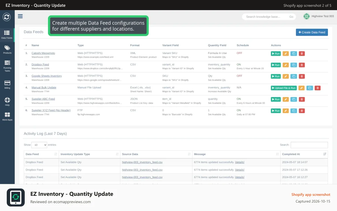Duplicate the Supplier XYZ Feed
This screenshot has height=211, width=337.
click(x=293, y=111)
